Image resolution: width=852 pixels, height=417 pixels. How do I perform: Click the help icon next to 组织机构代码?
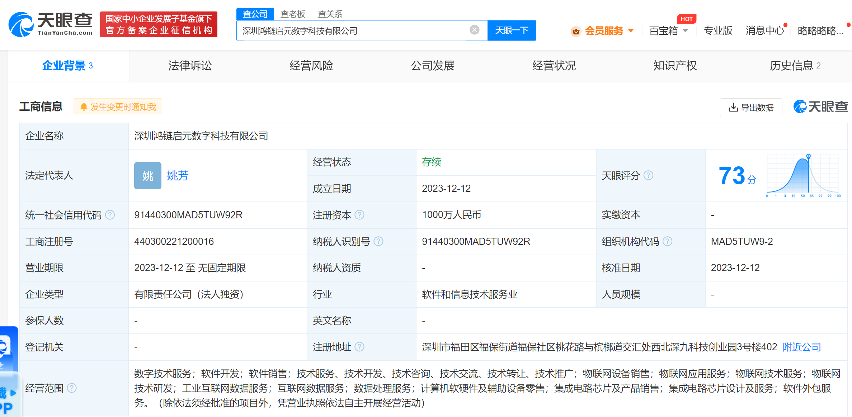(668, 241)
